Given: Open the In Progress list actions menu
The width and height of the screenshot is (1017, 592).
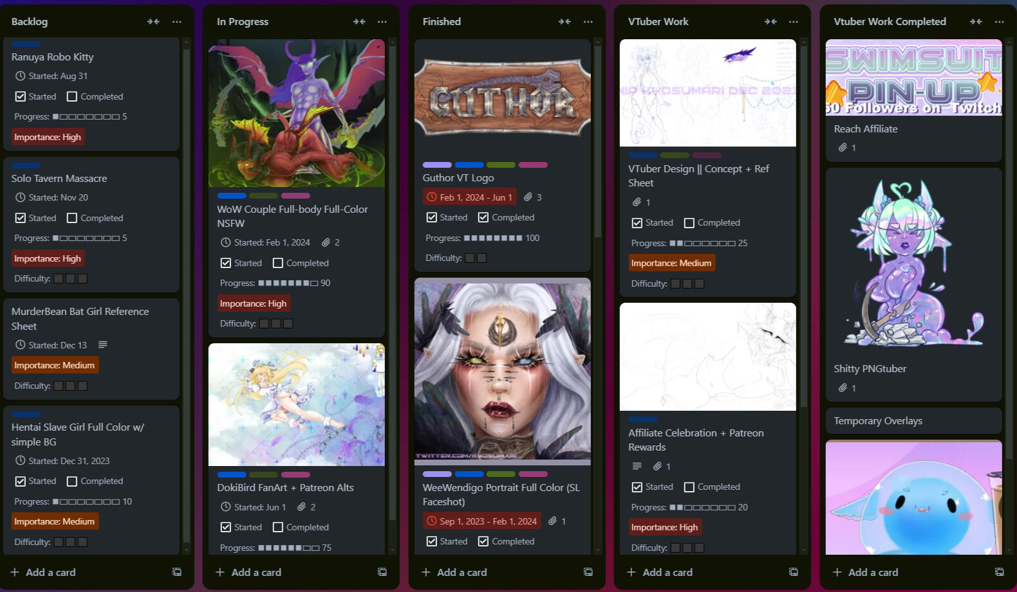Looking at the screenshot, I should [x=382, y=21].
